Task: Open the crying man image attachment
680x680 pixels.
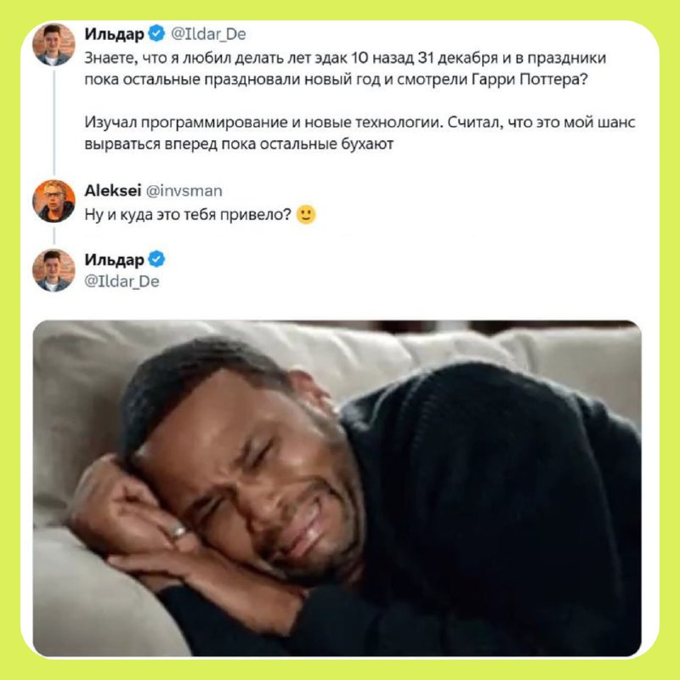Action: click(337, 488)
